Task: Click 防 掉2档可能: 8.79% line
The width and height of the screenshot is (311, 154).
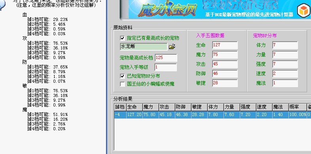Action: pos(46,72)
